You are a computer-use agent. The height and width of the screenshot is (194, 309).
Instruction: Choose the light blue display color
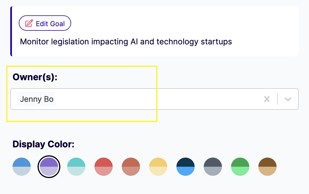[x=22, y=167]
